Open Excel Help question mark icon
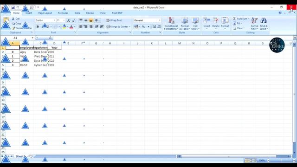 point(280,13)
